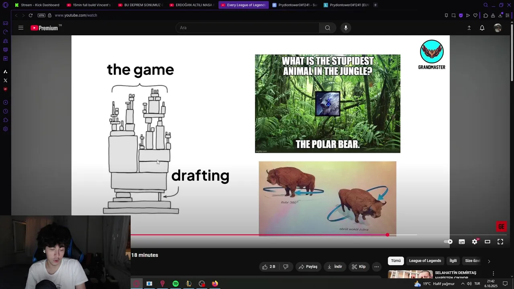
Task: Switch to second Prydiontower0#1241 (EUW) tab
Action: [x=346, y=5]
